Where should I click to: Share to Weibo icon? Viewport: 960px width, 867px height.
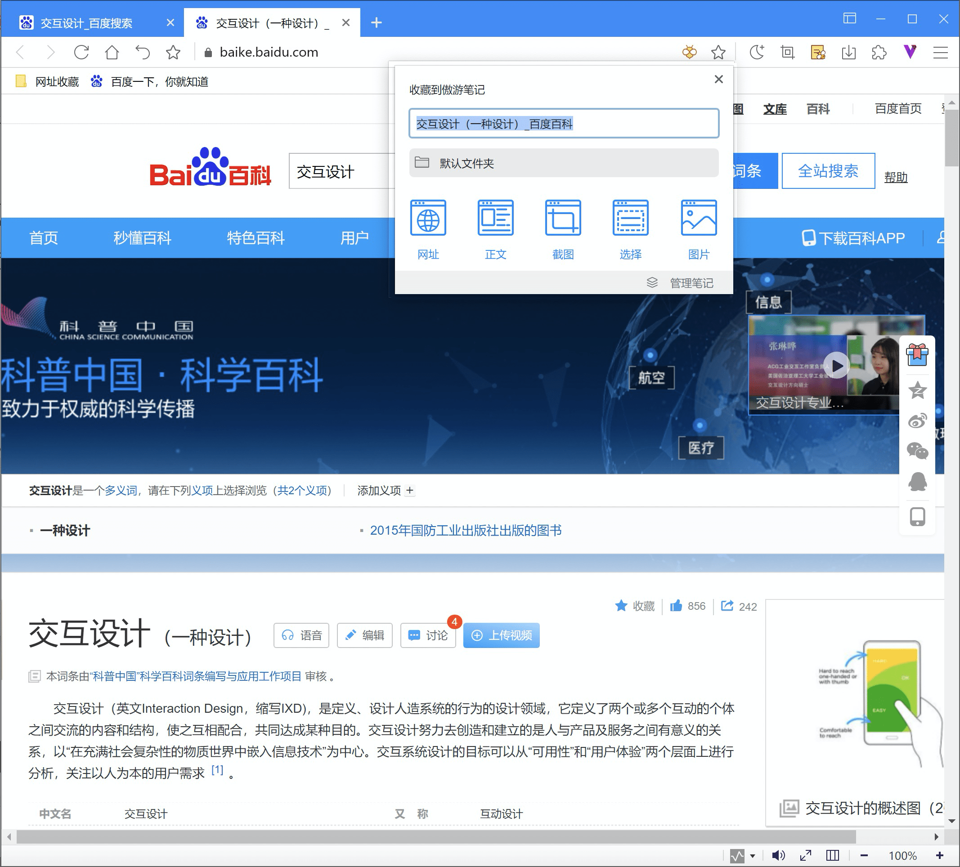(x=917, y=421)
